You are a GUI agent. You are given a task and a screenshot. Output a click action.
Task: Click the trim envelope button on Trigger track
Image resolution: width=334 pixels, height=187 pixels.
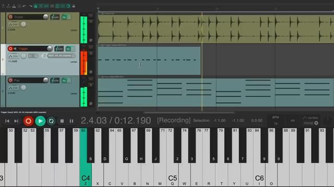[14, 56]
